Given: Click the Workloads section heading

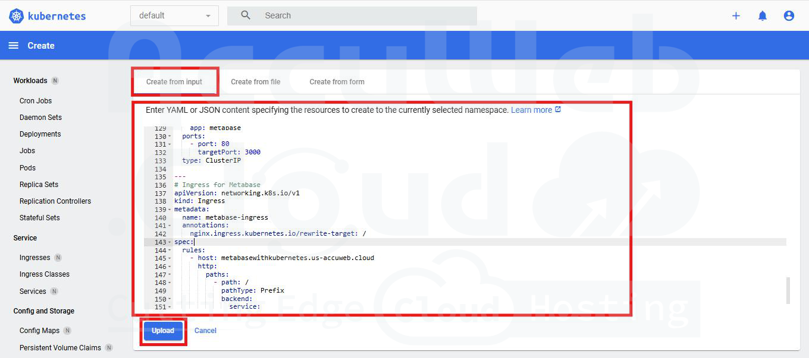Looking at the screenshot, I should point(30,81).
